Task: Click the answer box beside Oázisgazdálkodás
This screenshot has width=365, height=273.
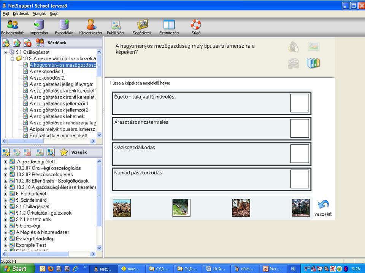Action: pos(300,154)
